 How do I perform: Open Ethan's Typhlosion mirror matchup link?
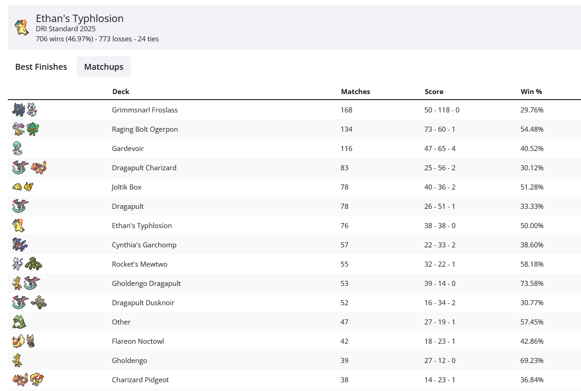[142, 226]
